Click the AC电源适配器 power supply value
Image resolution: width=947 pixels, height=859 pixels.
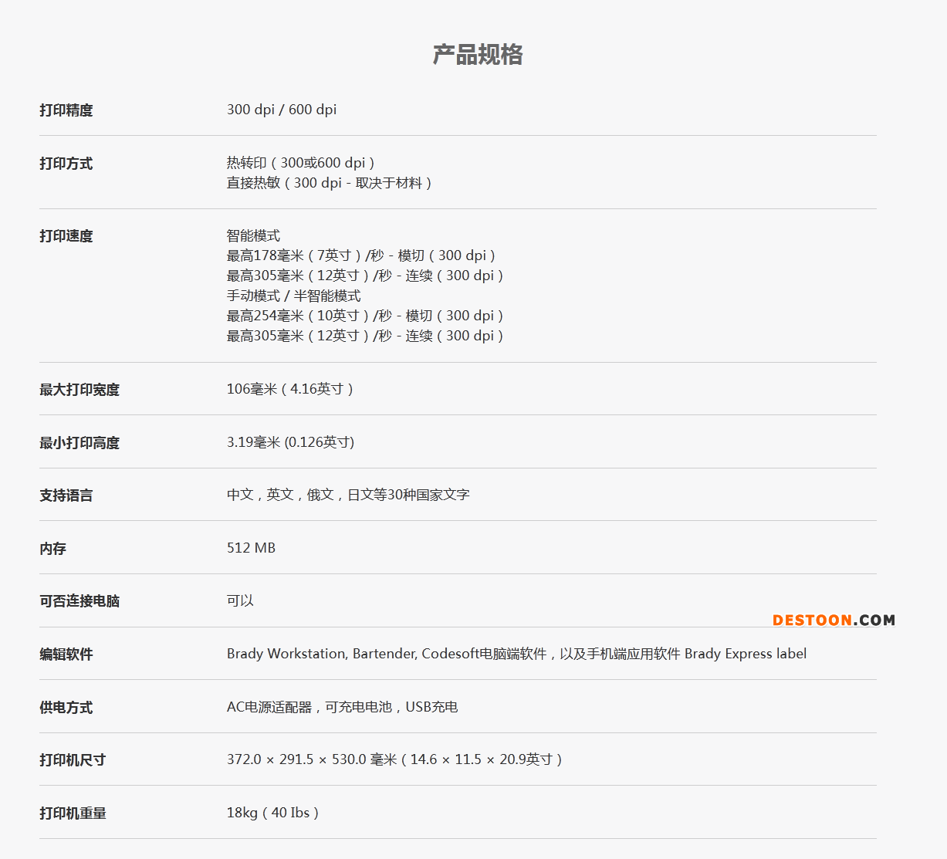(x=342, y=707)
